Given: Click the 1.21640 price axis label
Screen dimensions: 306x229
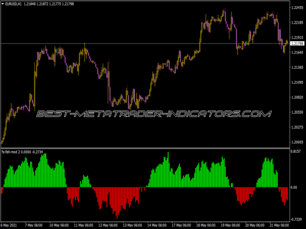Looking at the screenshot, I should [297, 52].
